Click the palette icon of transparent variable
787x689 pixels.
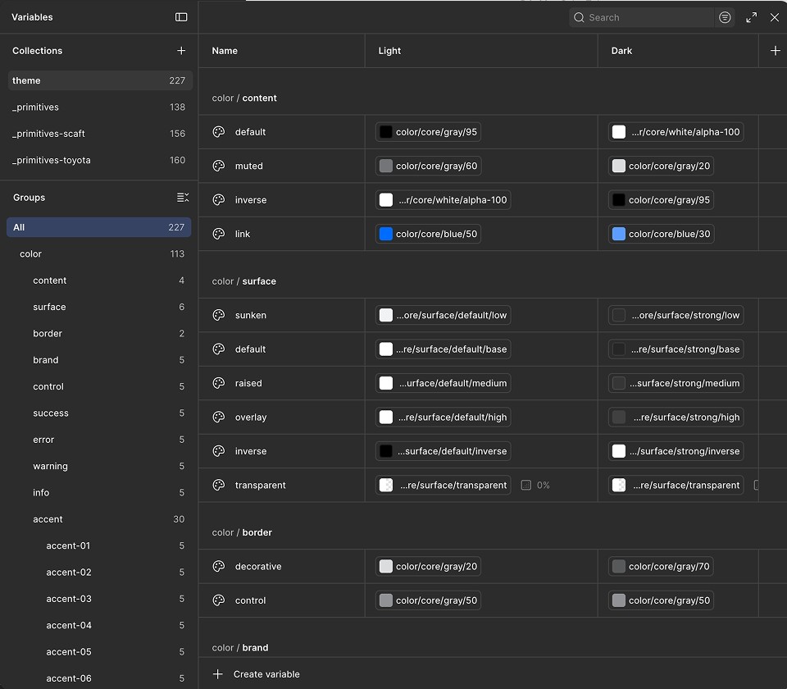tap(219, 485)
